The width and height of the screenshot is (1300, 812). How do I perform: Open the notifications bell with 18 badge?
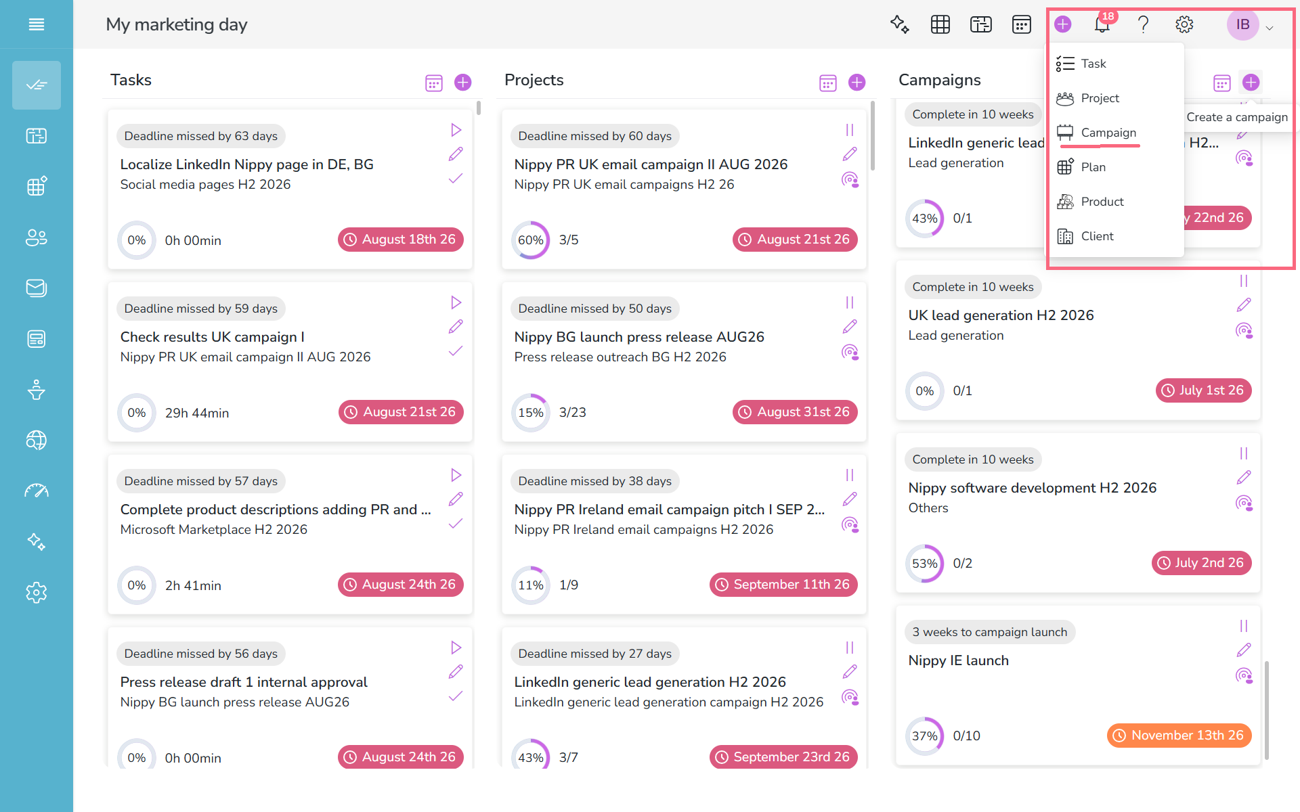pos(1102,24)
